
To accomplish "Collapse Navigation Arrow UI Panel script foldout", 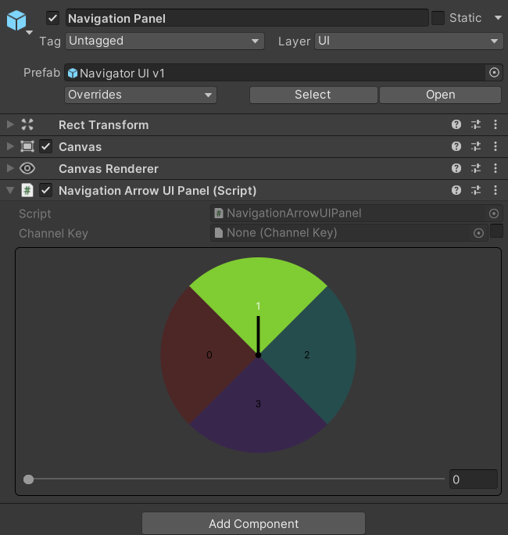I will point(10,190).
